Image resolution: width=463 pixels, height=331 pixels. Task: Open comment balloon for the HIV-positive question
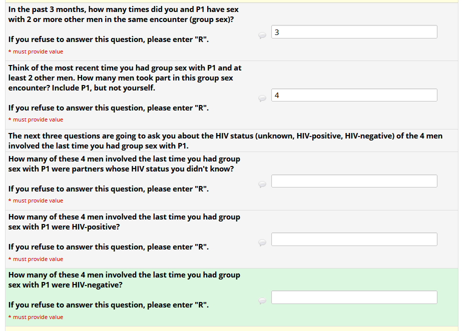click(262, 242)
